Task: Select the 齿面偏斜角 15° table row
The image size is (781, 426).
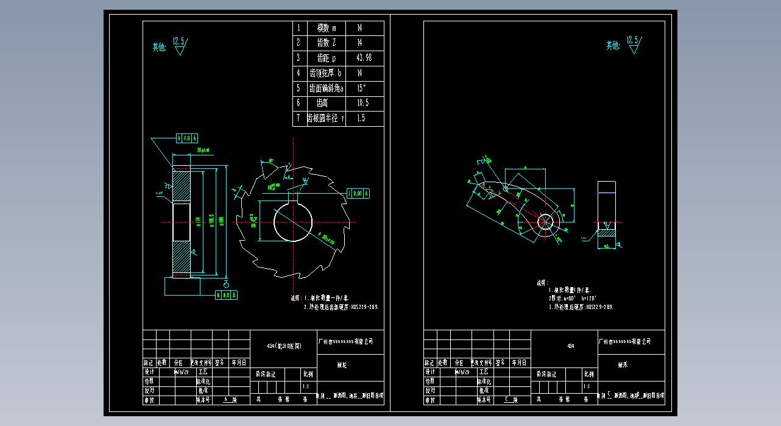Action: (338, 88)
